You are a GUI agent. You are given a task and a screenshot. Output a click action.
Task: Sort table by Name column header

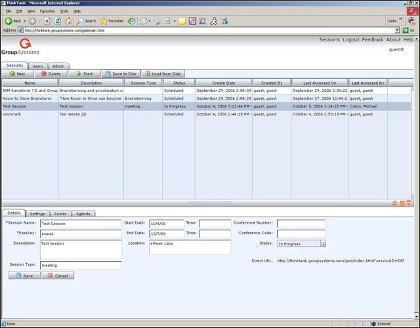pos(30,83)
